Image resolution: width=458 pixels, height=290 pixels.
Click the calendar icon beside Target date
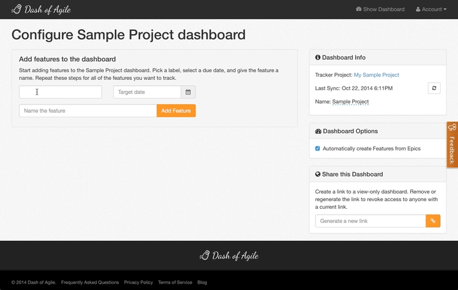pyautogui.click(x=188, y=92)
